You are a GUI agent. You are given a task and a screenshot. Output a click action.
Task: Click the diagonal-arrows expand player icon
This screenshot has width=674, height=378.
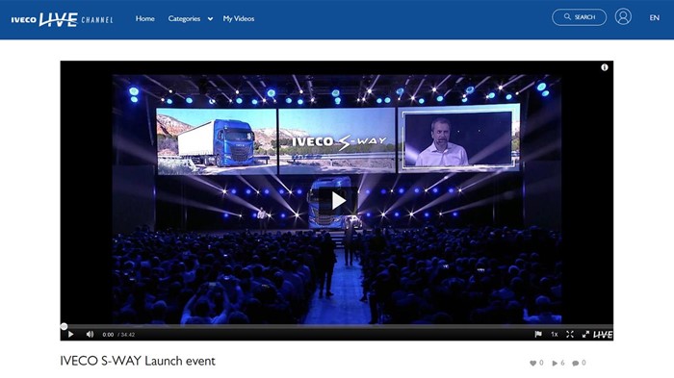tap(585, 334)
